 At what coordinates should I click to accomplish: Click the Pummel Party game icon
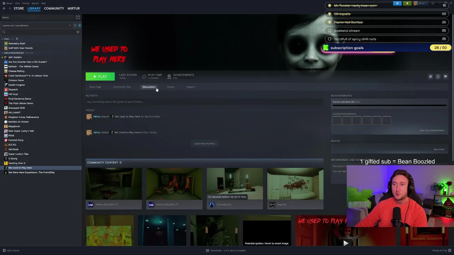click(6, 140)
